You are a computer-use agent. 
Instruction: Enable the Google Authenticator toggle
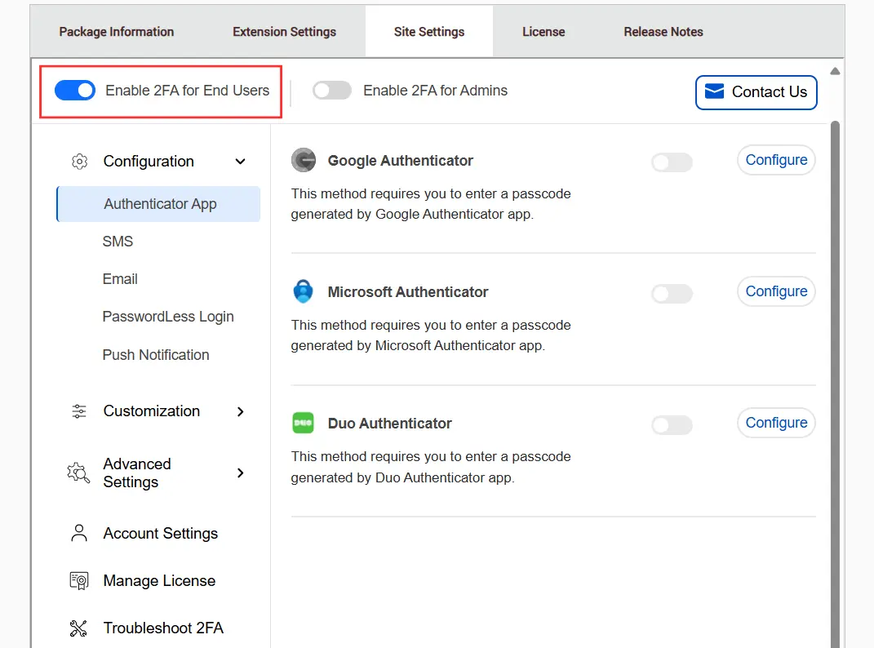(x=672, y=162)
